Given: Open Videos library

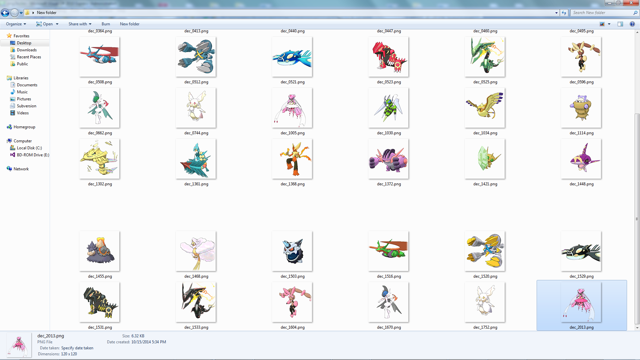Looking at the screenshot, I should pyautogui.click(x=23, y=113).
